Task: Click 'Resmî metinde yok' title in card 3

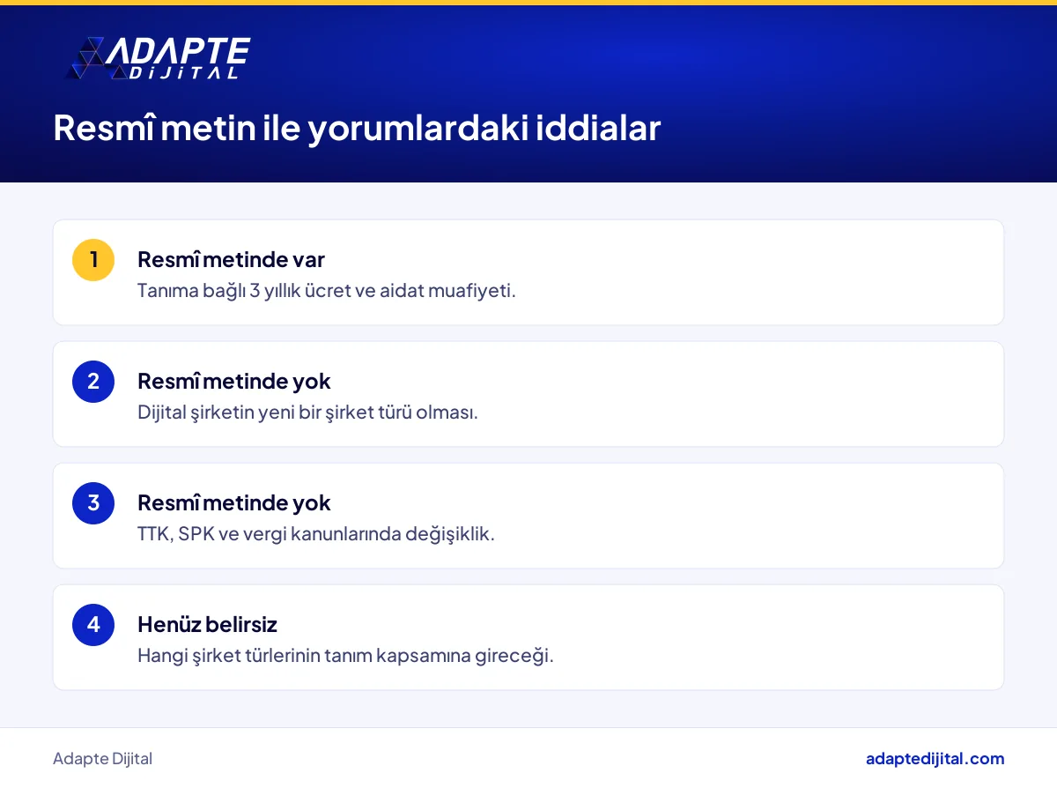Action: 234,502
